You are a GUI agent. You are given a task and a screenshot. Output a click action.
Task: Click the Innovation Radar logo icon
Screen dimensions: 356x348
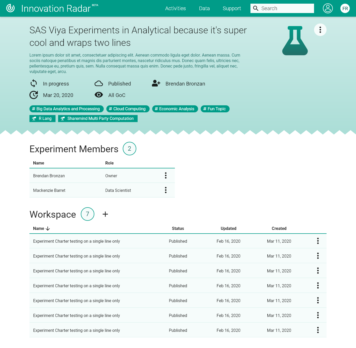point(10,8)
